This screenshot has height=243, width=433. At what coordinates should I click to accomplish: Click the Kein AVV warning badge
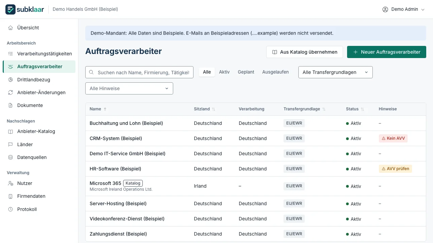pos(393,138)
